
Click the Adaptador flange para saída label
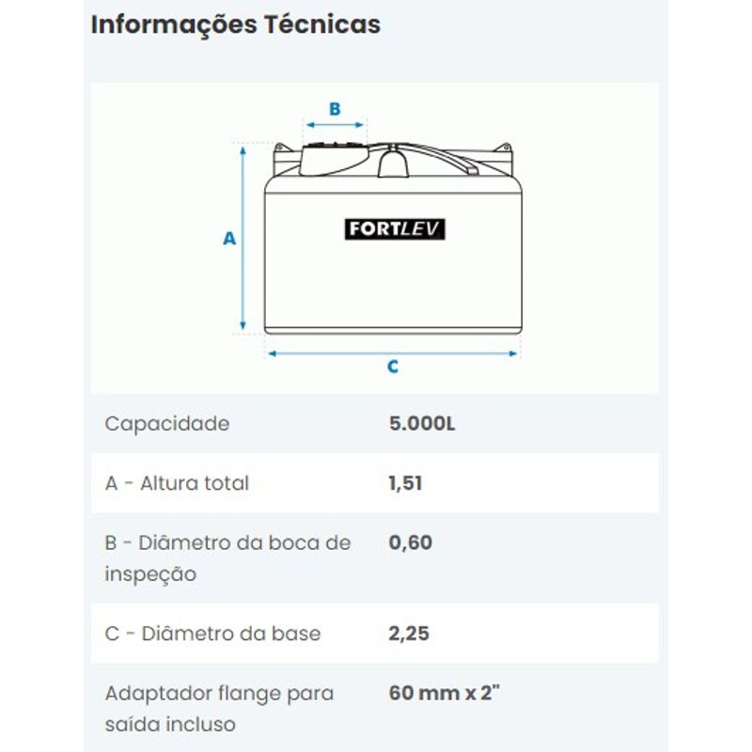pyautogui.click(x=219, y=709)
